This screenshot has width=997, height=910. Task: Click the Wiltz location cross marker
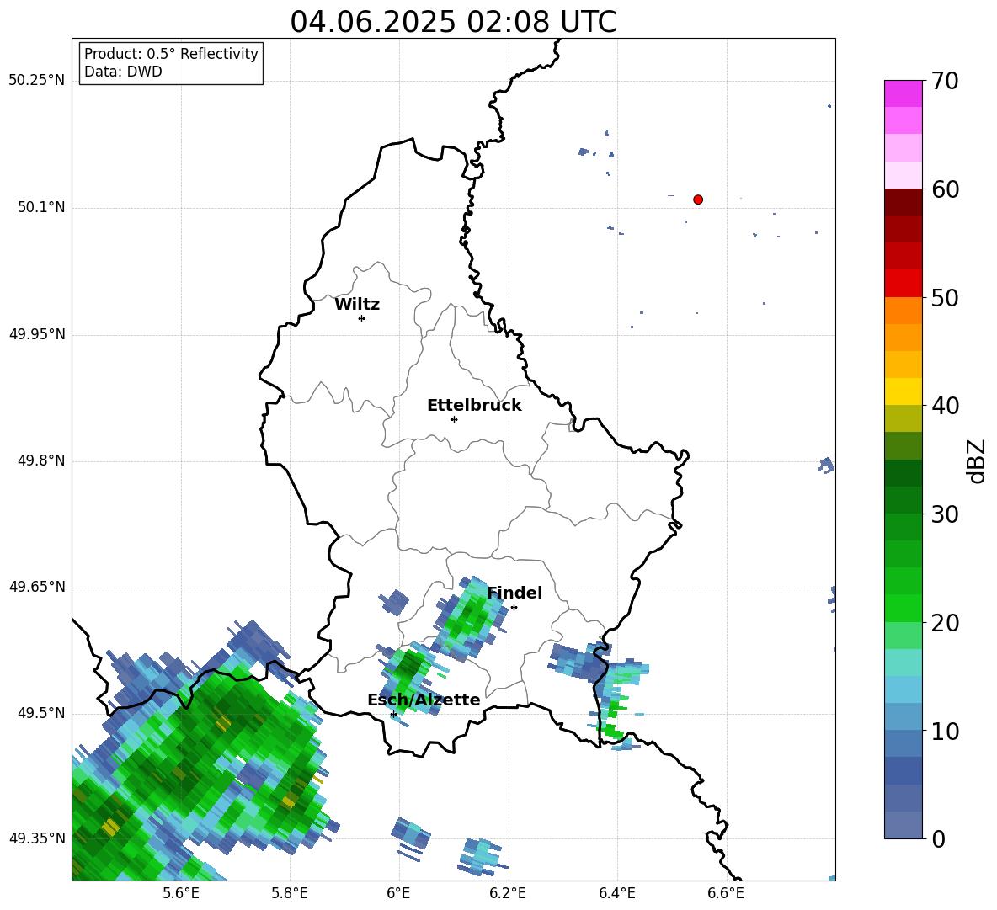click(x=361, y=318)
